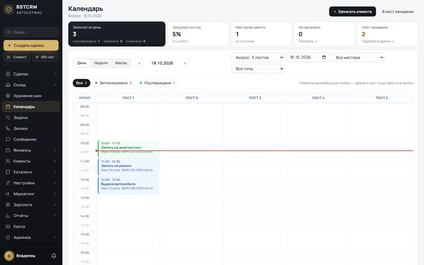Open the Акорус · 5 постов dropdown

258,57
